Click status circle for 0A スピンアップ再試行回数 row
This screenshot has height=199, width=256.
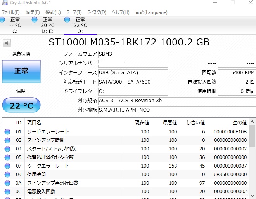7,183
